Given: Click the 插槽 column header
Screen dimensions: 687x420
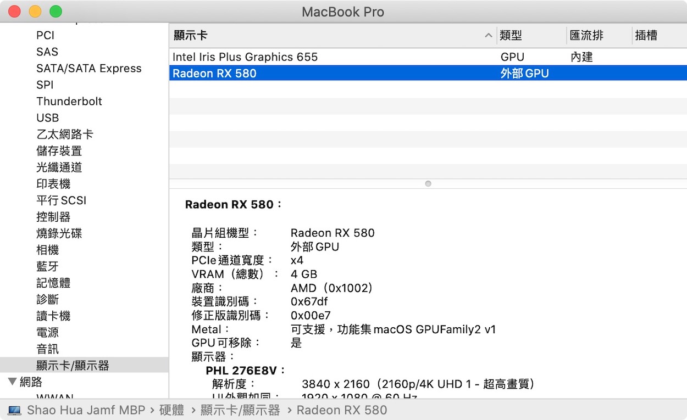Looking at the screenshot, I should (646, 36).
